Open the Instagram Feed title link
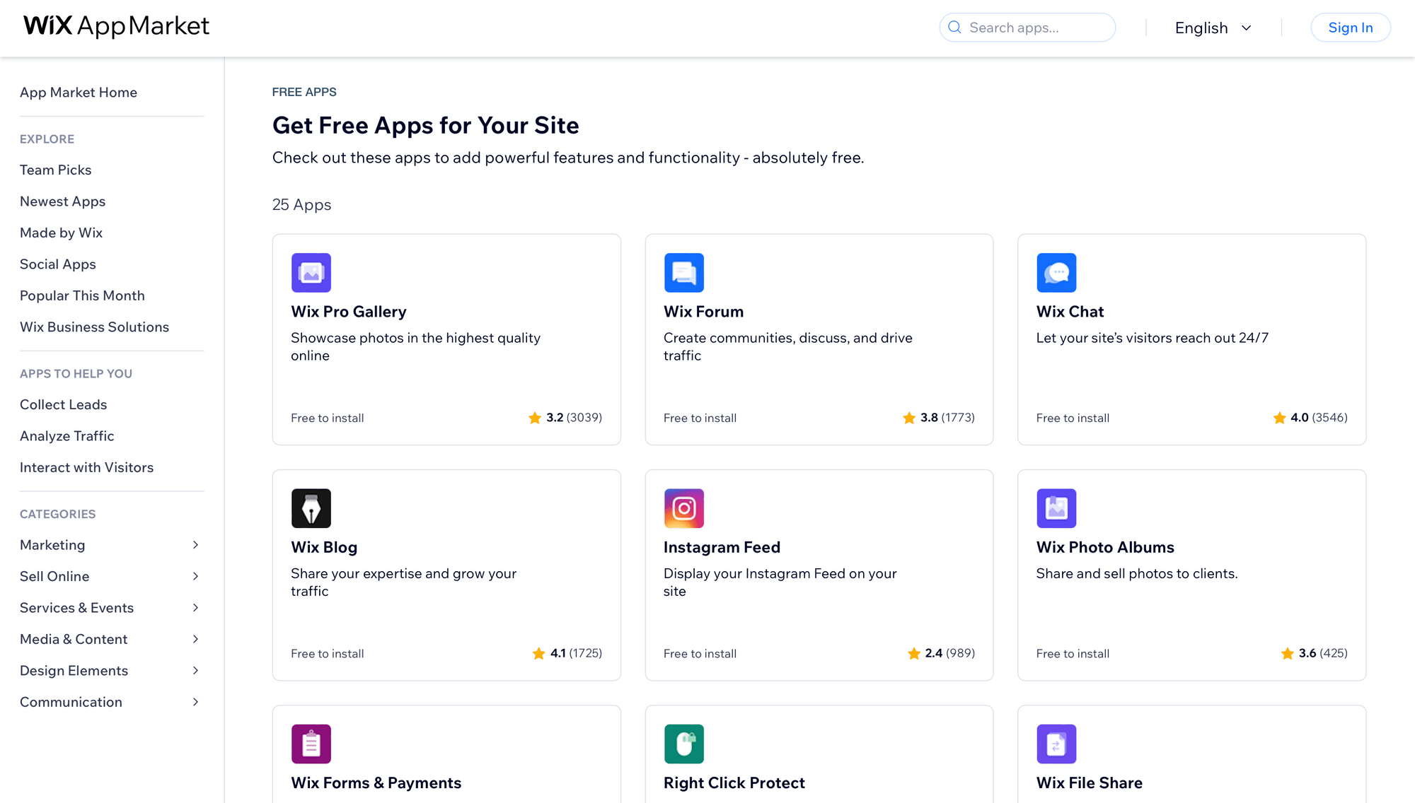The image size is (1415, 803). pos(722,547)
